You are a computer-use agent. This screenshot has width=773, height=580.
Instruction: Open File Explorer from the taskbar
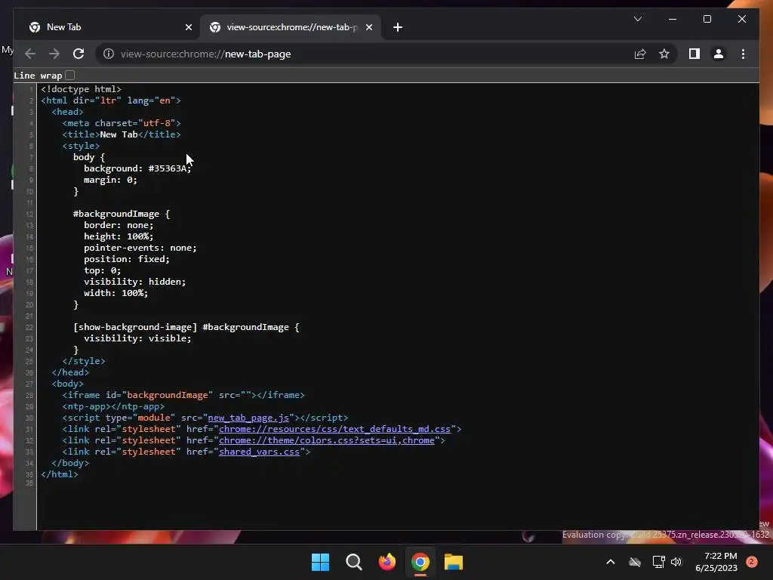coord(454,562)
